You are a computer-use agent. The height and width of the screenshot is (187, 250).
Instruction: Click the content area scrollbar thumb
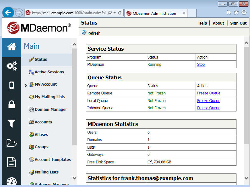point(246,96)
